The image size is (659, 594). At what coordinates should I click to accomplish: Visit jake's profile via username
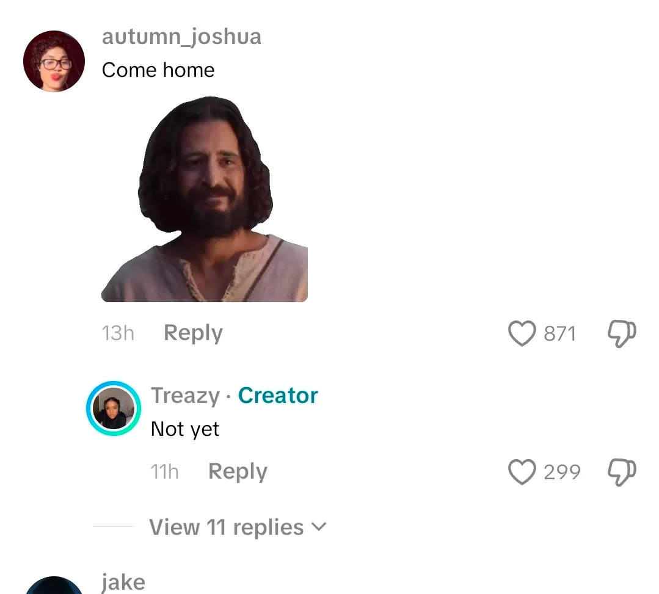coord(123,582)
